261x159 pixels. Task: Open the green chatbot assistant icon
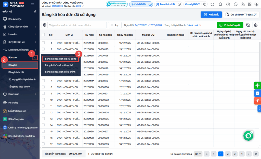tap(248, 136)
